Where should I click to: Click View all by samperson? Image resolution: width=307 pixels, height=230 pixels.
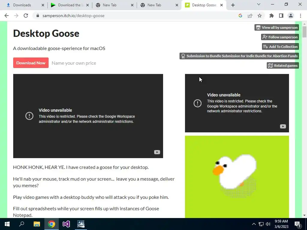pos(277,27)
